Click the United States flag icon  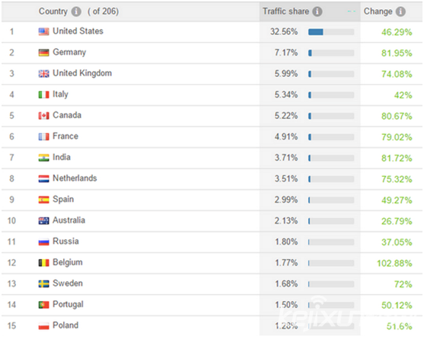(44, 32)
